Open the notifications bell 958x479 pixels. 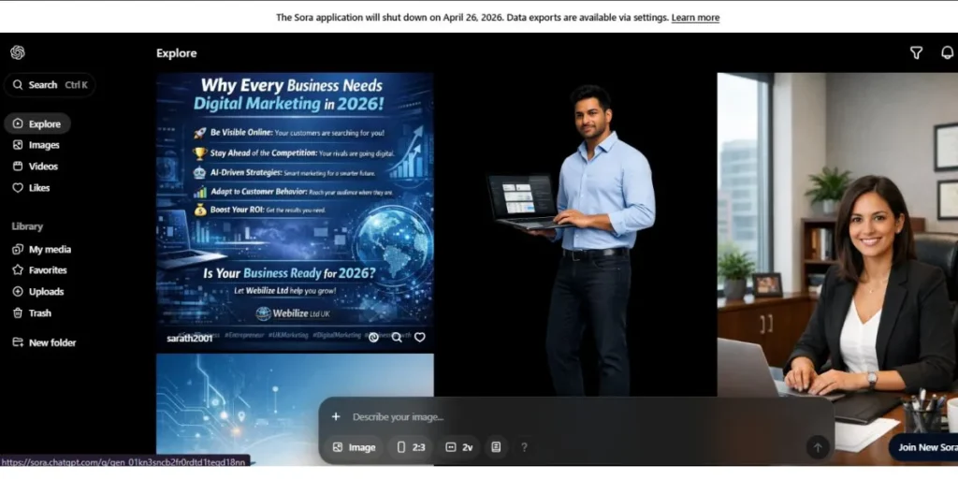pos(947,53)
